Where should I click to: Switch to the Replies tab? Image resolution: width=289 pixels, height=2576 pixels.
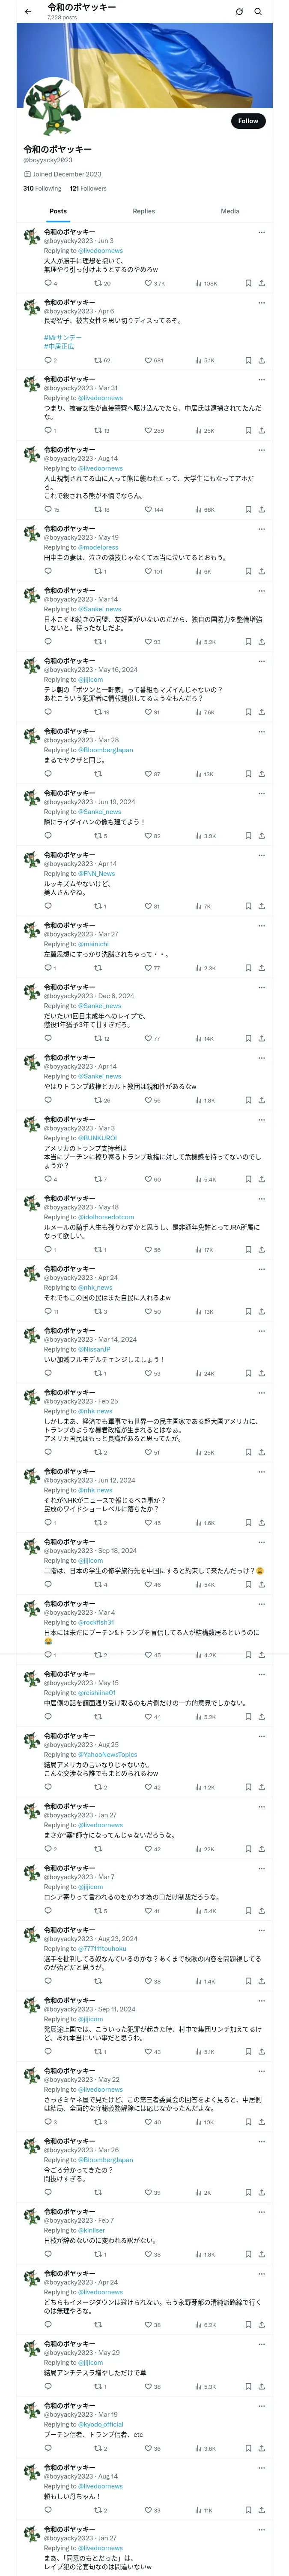(x=143, y=211)
